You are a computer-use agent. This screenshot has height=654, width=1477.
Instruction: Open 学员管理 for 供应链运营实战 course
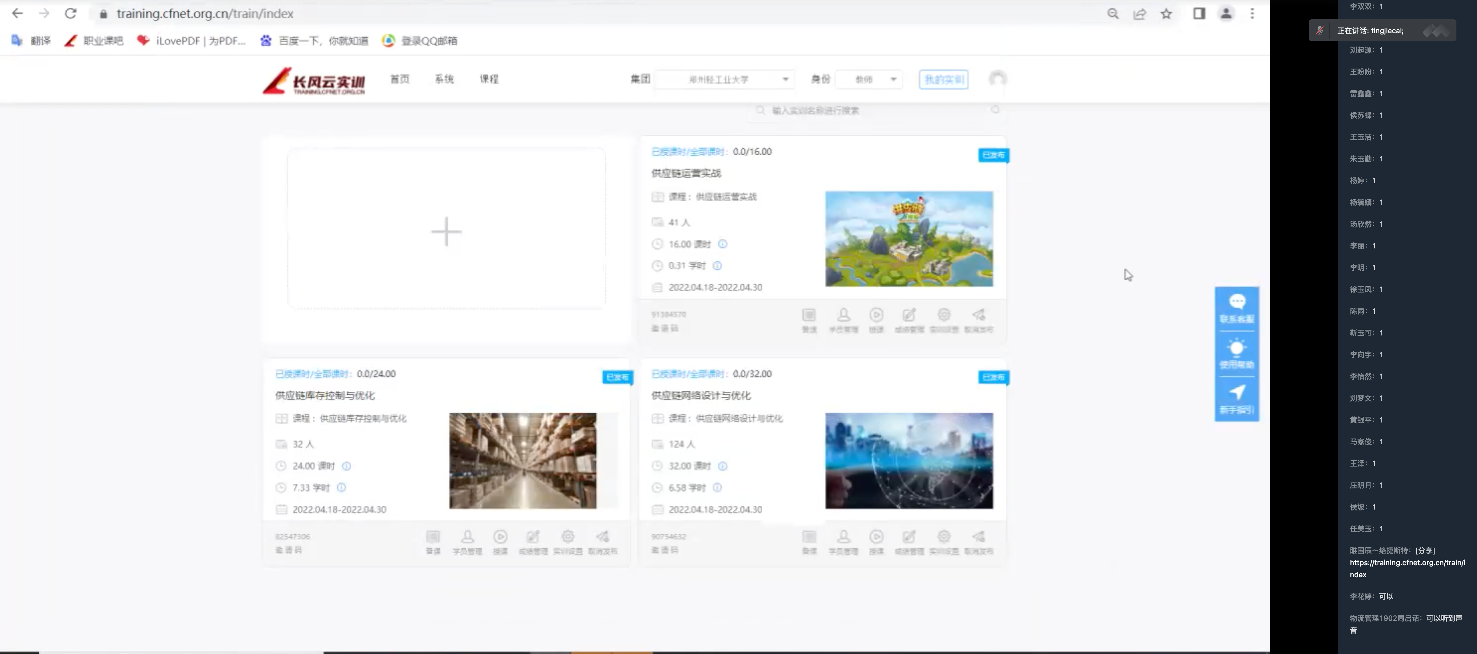843,319
